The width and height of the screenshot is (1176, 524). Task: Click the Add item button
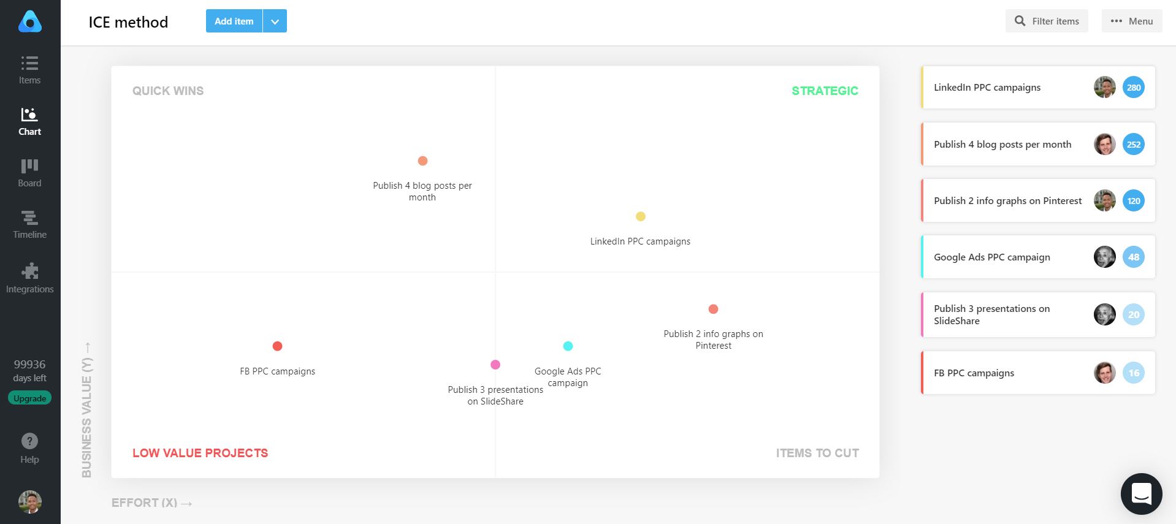[234, 20]
